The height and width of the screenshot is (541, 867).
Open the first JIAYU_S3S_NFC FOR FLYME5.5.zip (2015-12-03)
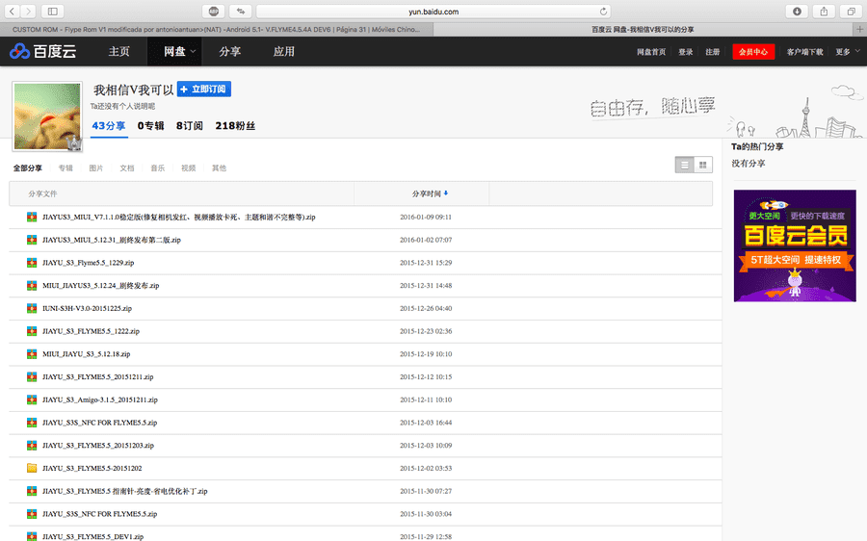click(99, 423)
